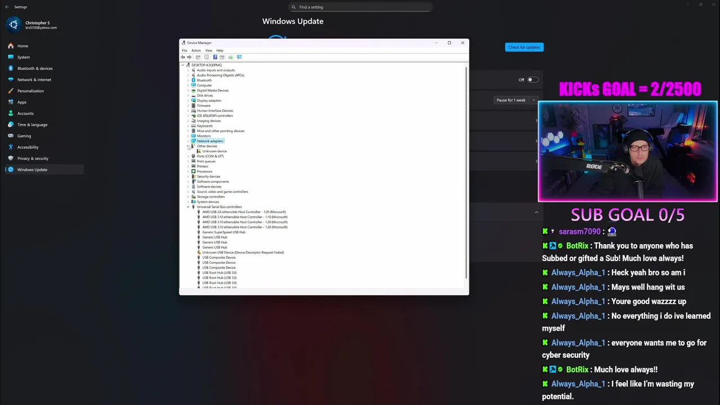The image size is (720, 405).
Task: Open Privacy & security in Settings sidebar
Action: pos(44,159)
